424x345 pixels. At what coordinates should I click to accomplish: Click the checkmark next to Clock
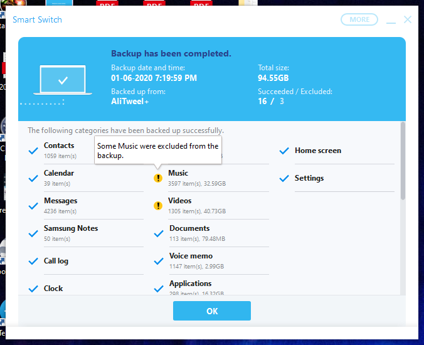pyautogui.click(x=33, y=289)
